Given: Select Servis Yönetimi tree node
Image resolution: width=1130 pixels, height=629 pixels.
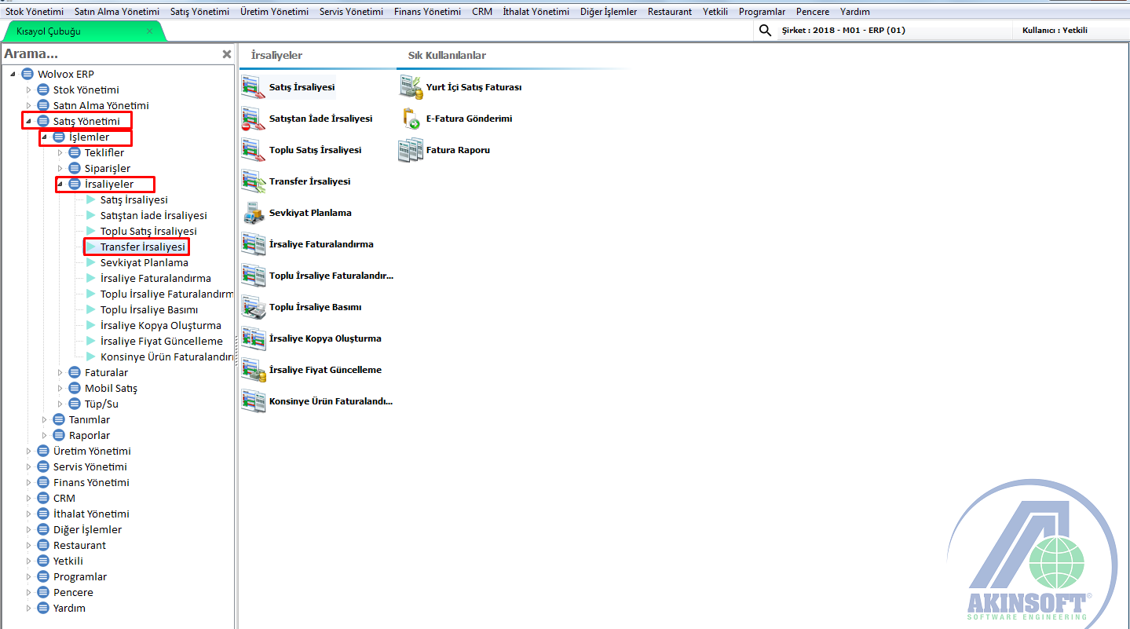Looking at the screenshot, I should coord(90,466).
